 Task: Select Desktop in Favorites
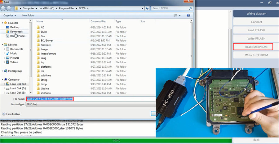click(15, 27)
